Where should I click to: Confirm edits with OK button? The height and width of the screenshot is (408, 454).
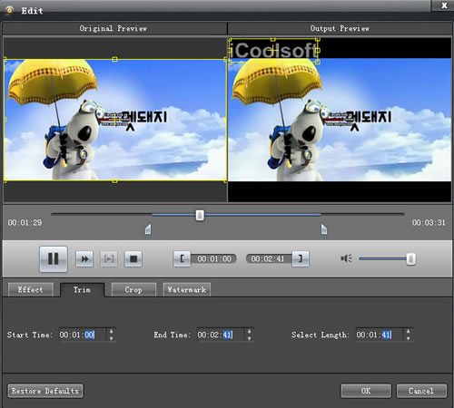(x=366, y=391)
